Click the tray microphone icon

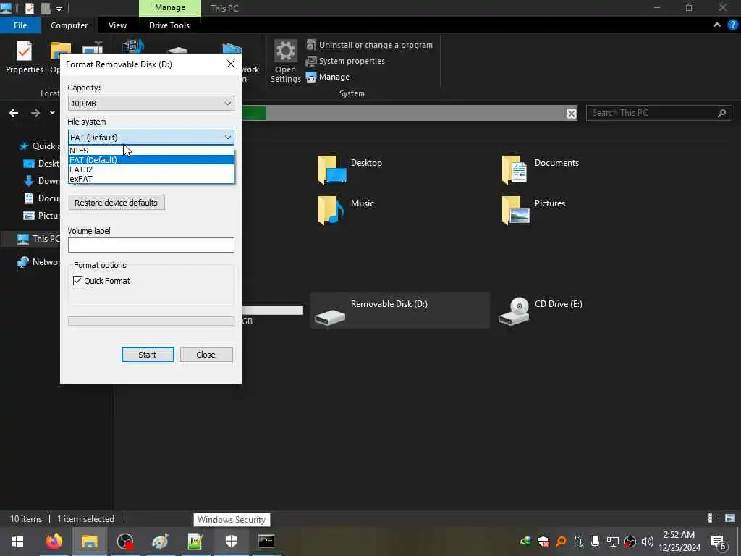pyautogui.click(x=596, y=542)
